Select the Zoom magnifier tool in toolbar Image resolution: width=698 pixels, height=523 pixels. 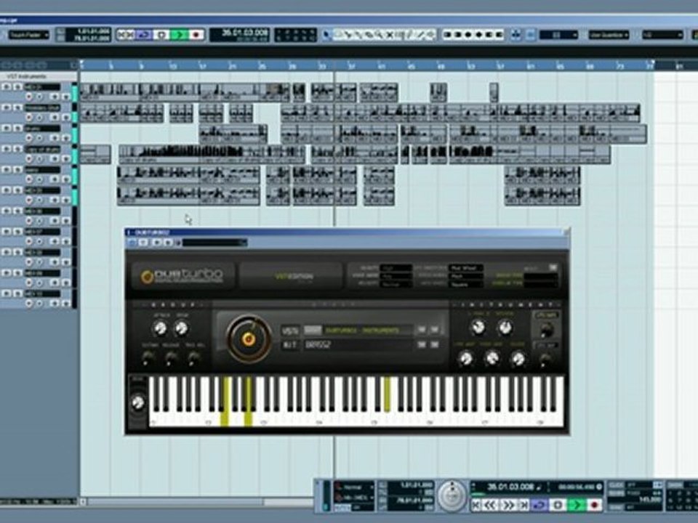[380, 35]
